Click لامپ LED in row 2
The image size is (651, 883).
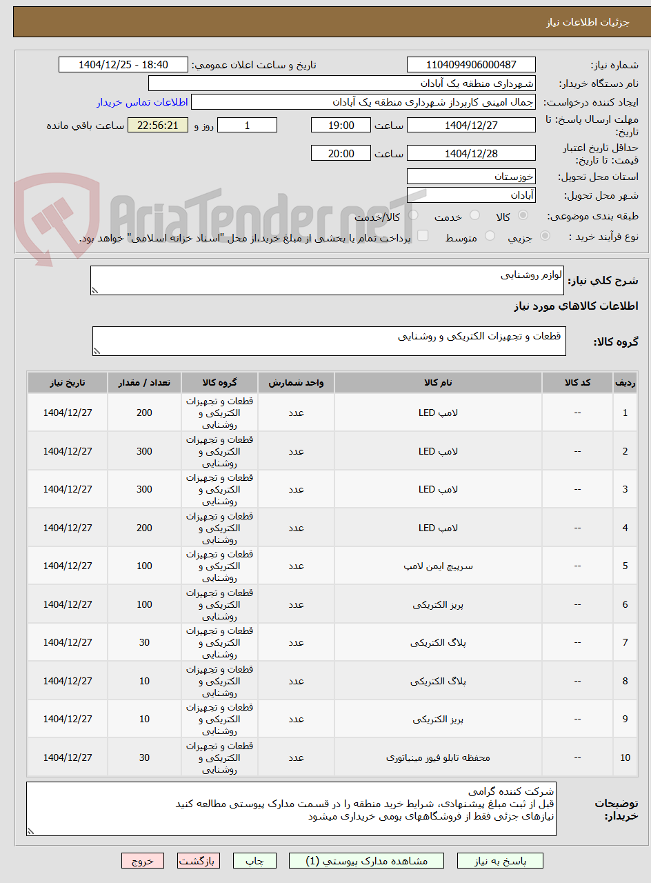pos(438,451)
